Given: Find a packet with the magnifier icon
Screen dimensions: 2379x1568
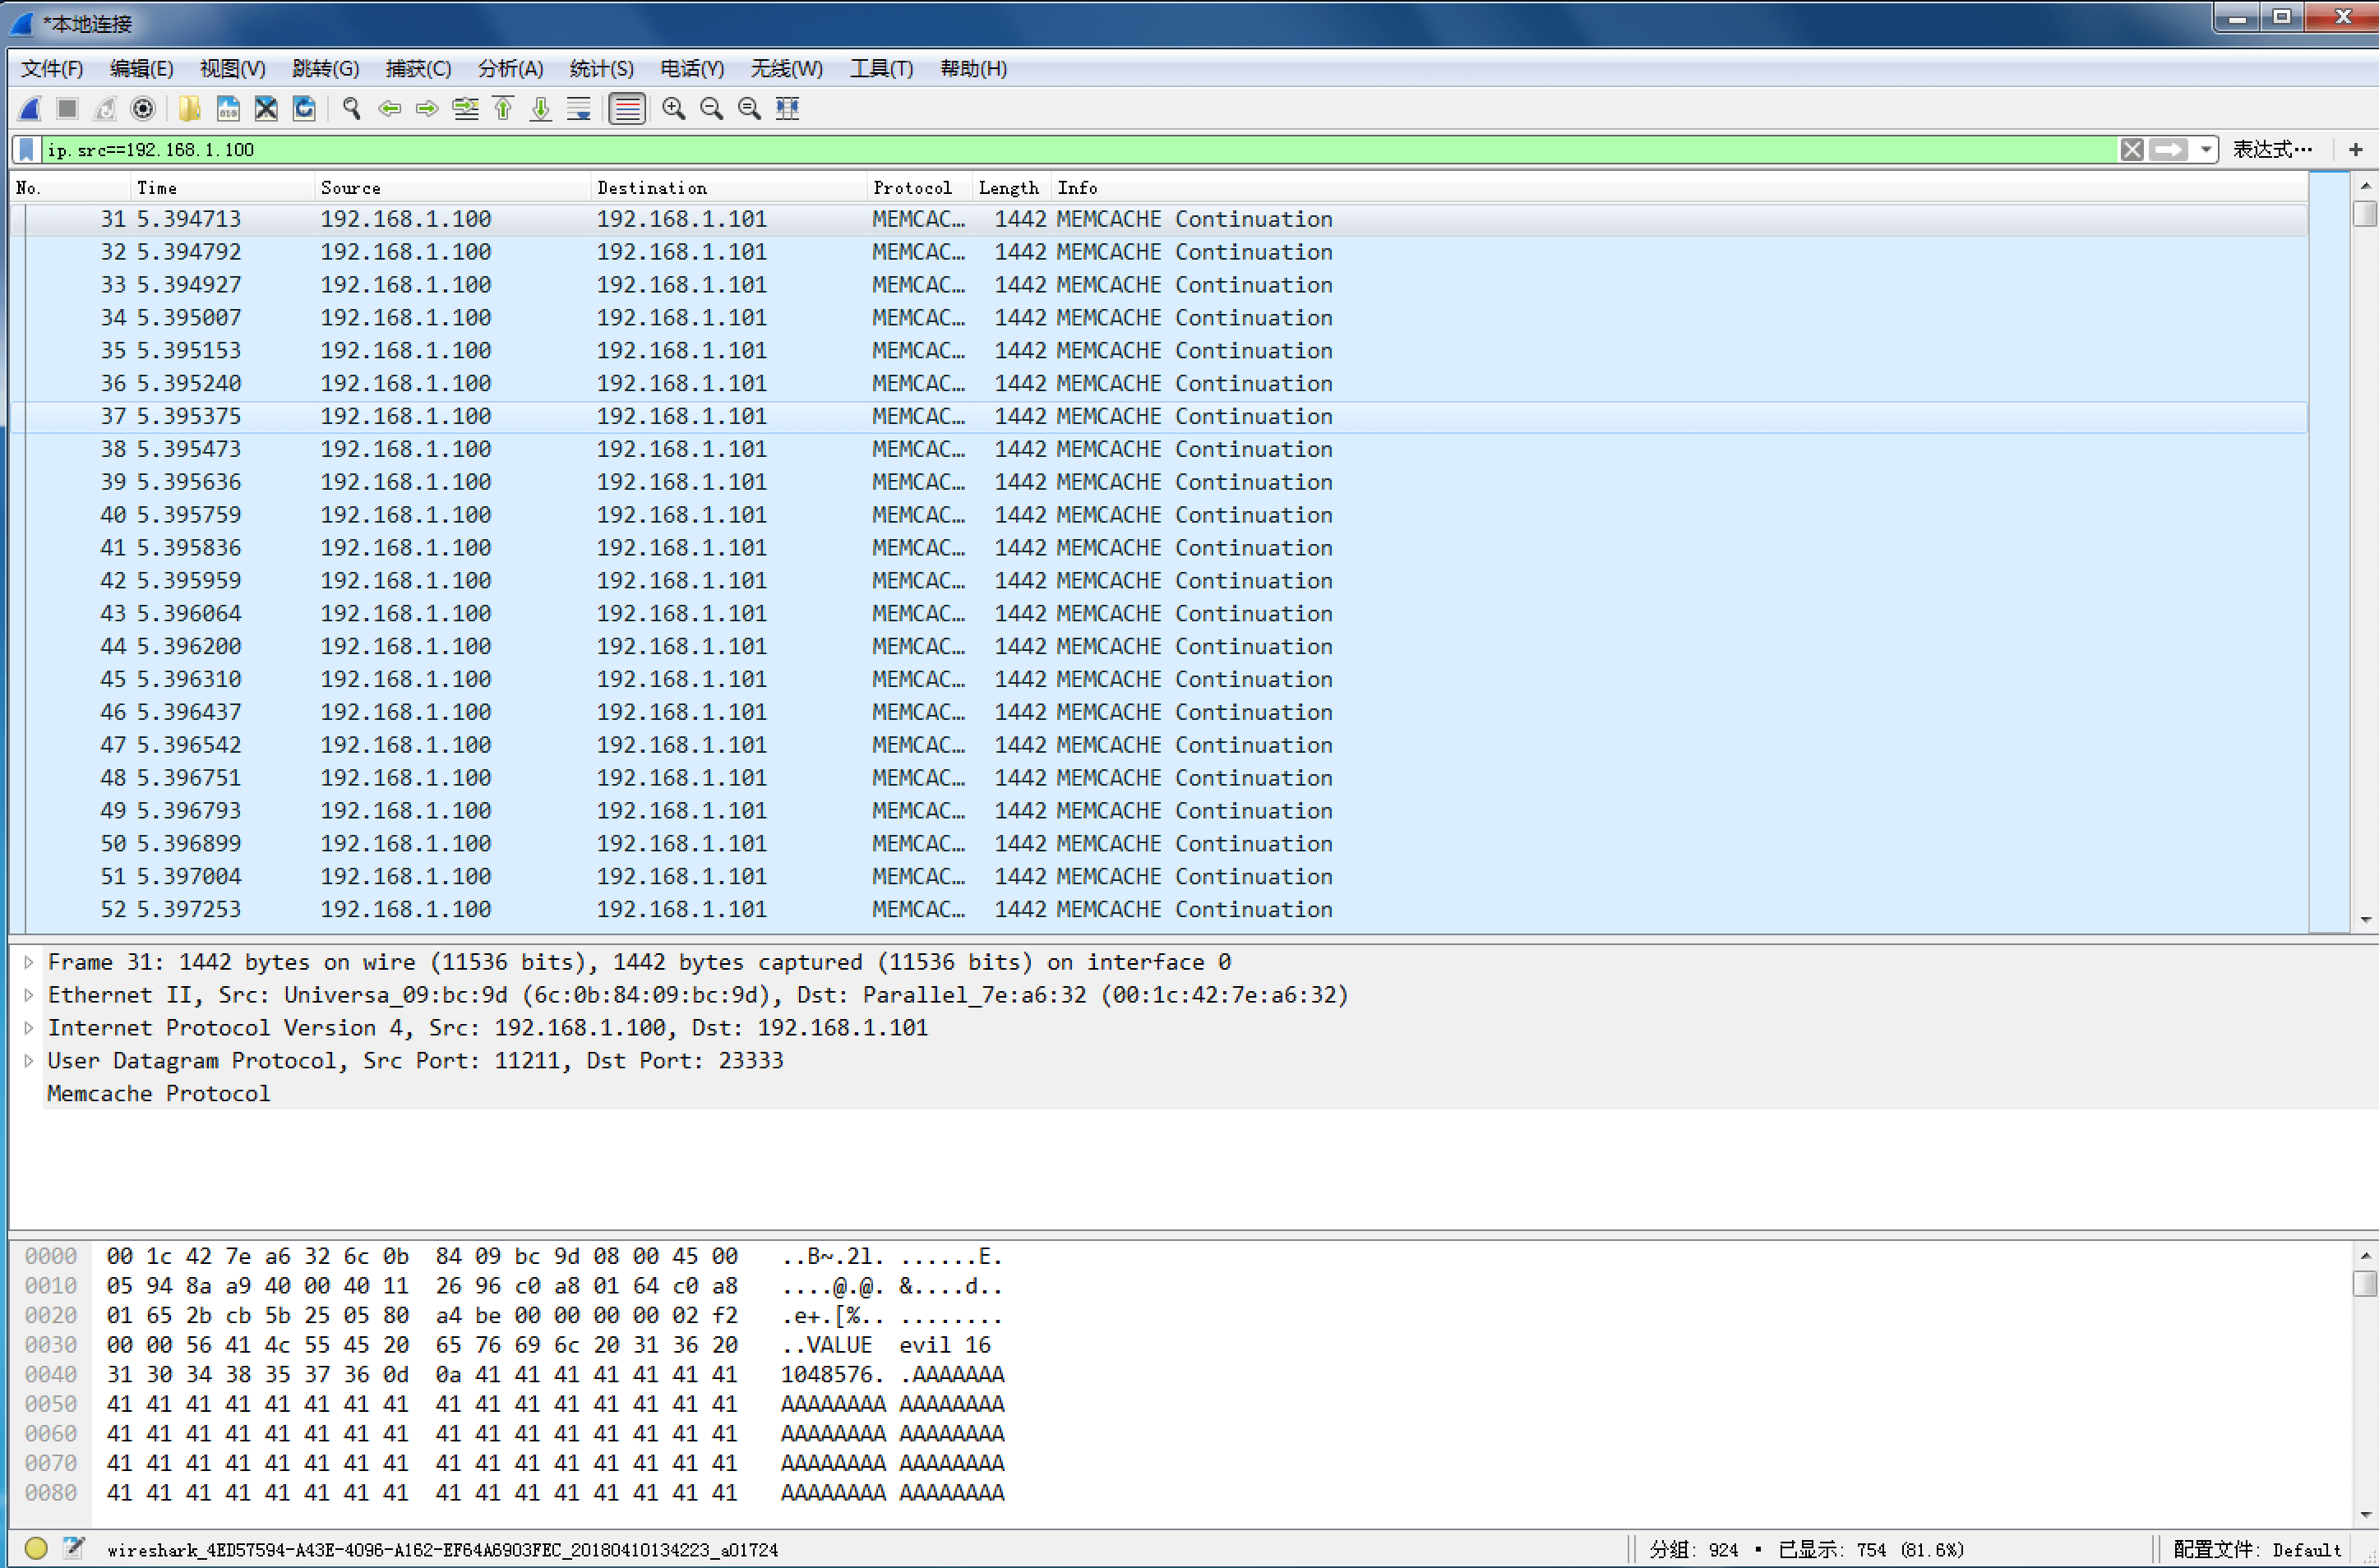Looking at the screenshot, I should pos(351,109).
